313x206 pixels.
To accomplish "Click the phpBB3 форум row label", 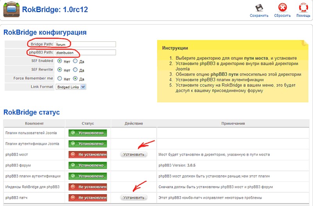I will 18,165.
